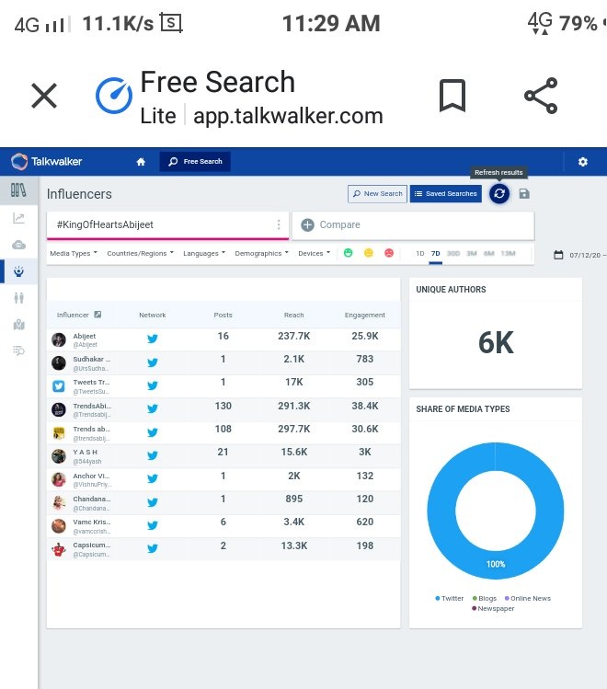The image size is (607, 689).
Task: Sort table by Network column
Action: (153, 315)
